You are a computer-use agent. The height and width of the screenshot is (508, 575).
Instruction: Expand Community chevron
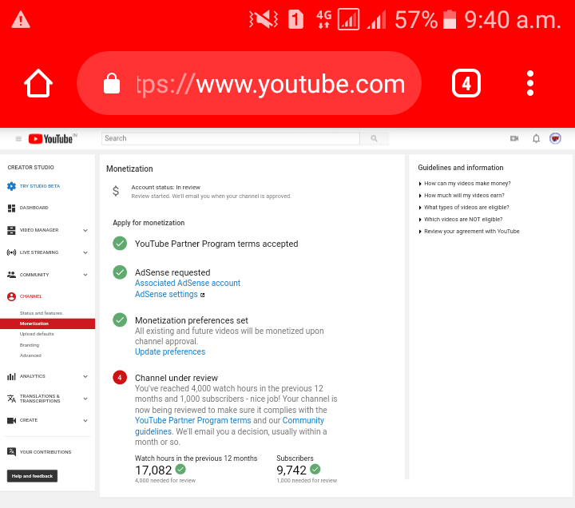(x=85, y=275)
